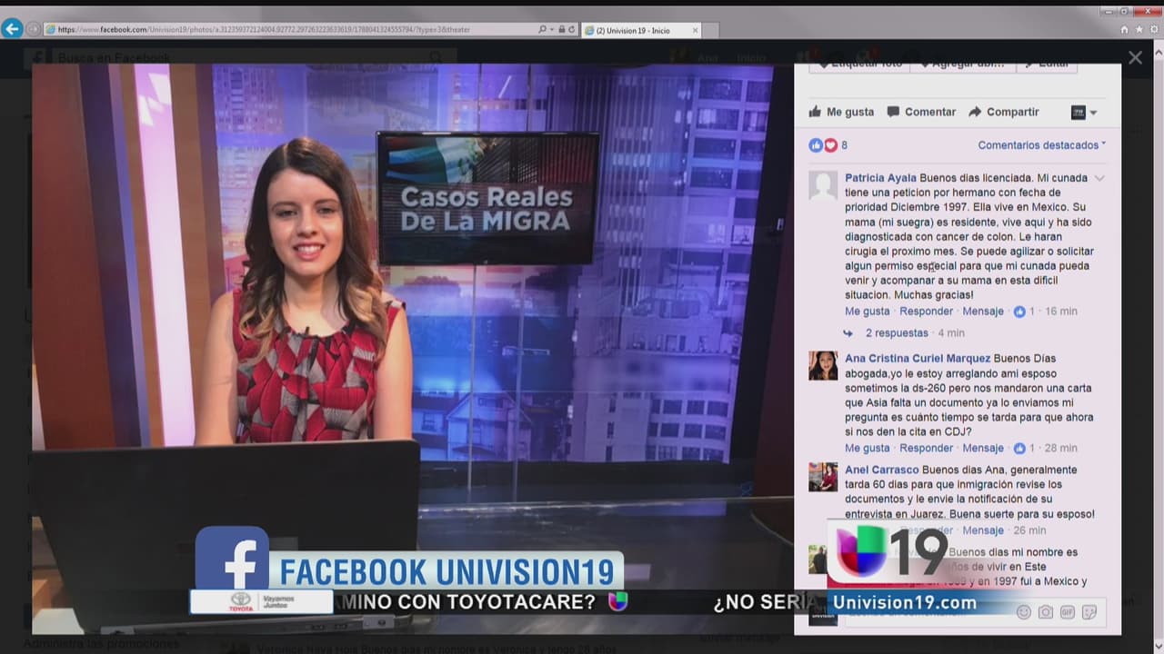The height and width of the screenshot is (654, 1164).
Task: Click Mensaje under Anel Carrasco's comment
Action: pos(983,530)
